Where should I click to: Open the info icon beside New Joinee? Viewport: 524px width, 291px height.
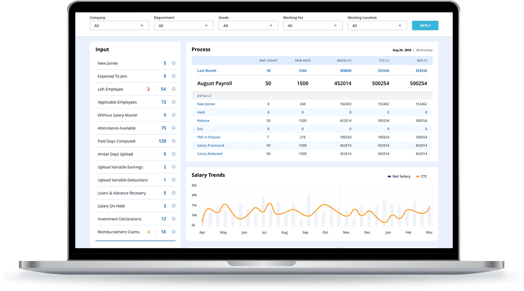click(174, 63)
